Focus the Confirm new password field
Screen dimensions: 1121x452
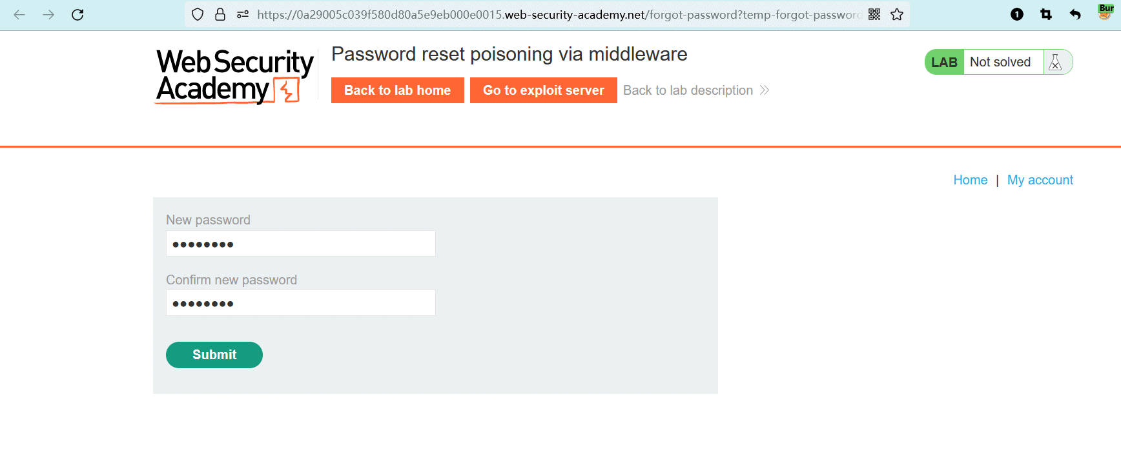pos(300,303)
